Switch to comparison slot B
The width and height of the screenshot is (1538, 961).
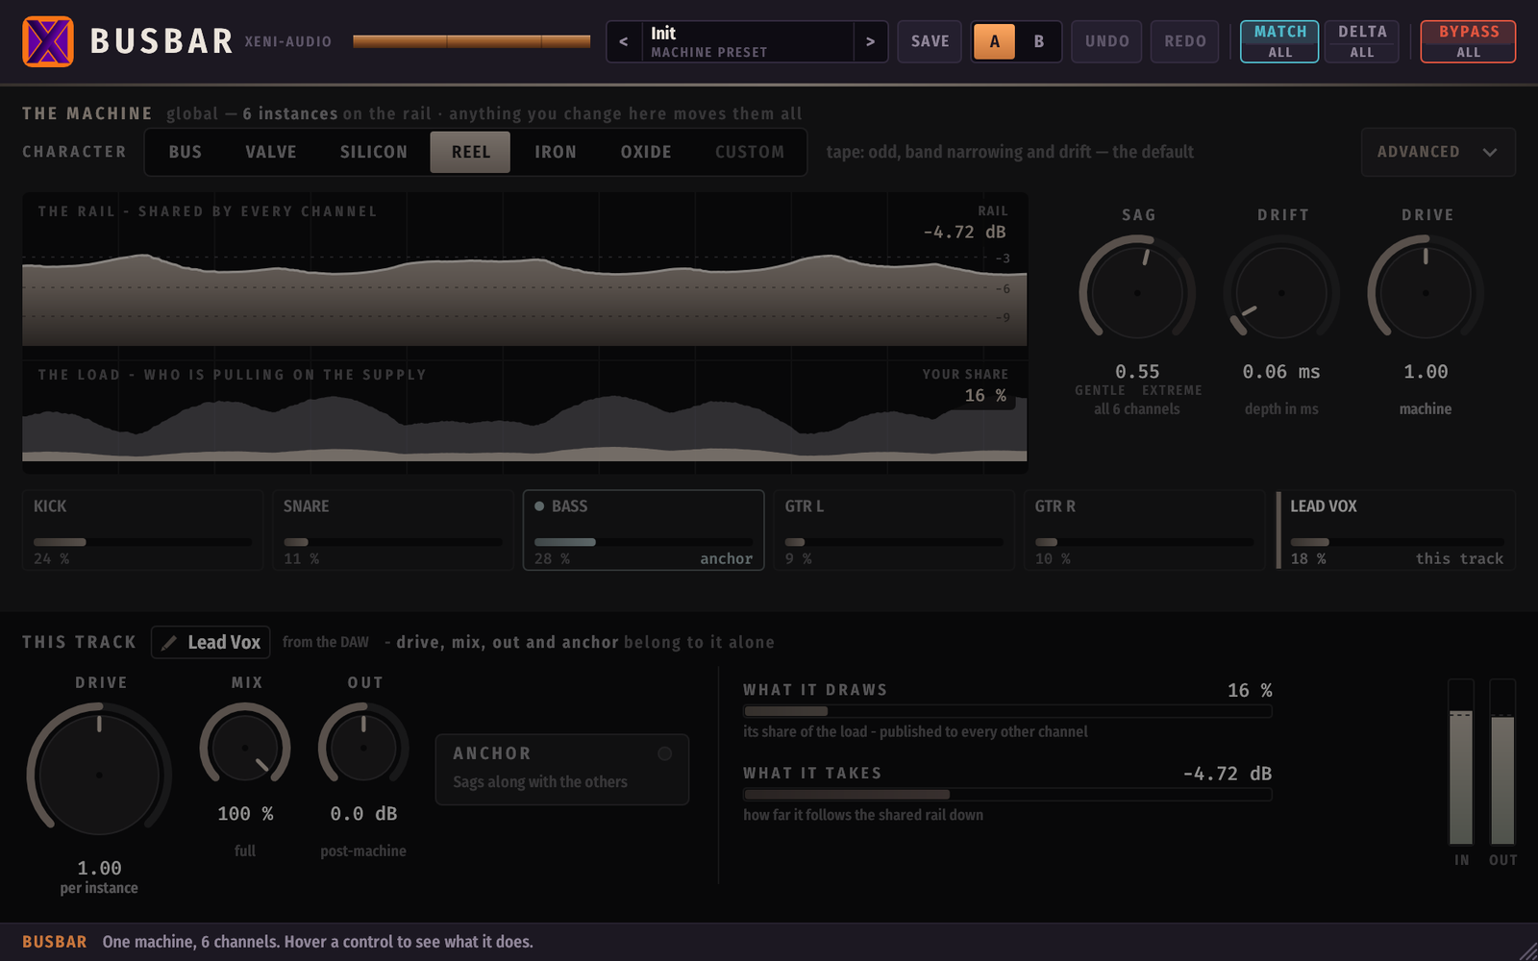pos(1039,41)
